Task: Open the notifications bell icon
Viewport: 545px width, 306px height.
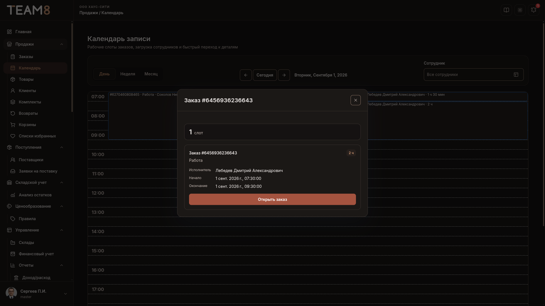Action: tap(534, 10)
